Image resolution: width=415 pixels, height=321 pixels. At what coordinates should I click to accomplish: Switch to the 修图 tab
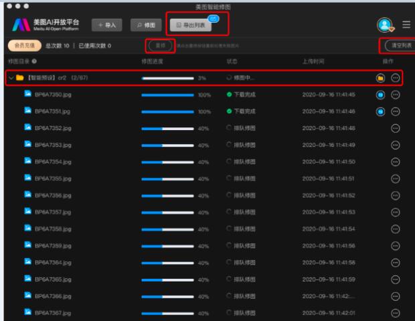tap(147, 25)
